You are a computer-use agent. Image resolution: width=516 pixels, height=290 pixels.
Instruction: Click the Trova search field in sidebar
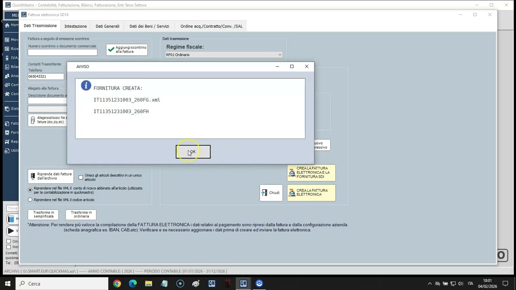tap(12, 208)
